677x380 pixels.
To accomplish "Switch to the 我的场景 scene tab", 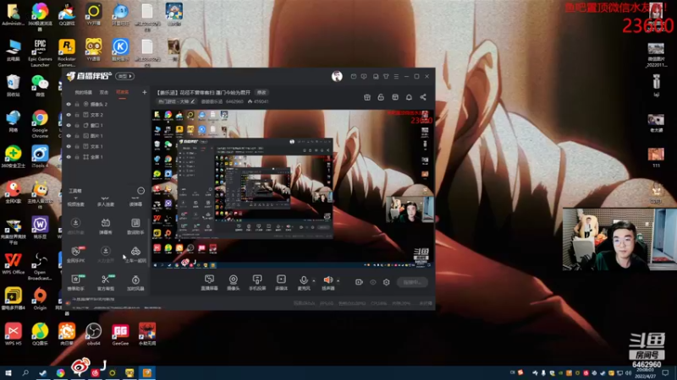I will coord(83,92).
